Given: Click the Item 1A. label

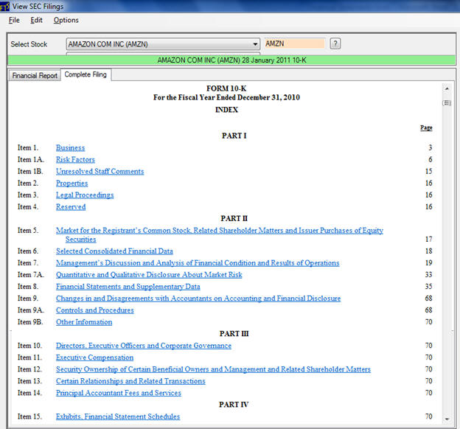Looking at the screenshot, I should (x=31, y=159).
